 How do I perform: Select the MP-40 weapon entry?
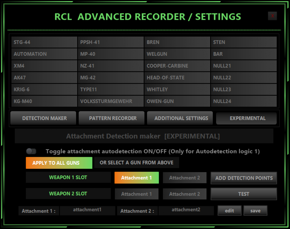[111, 54]
